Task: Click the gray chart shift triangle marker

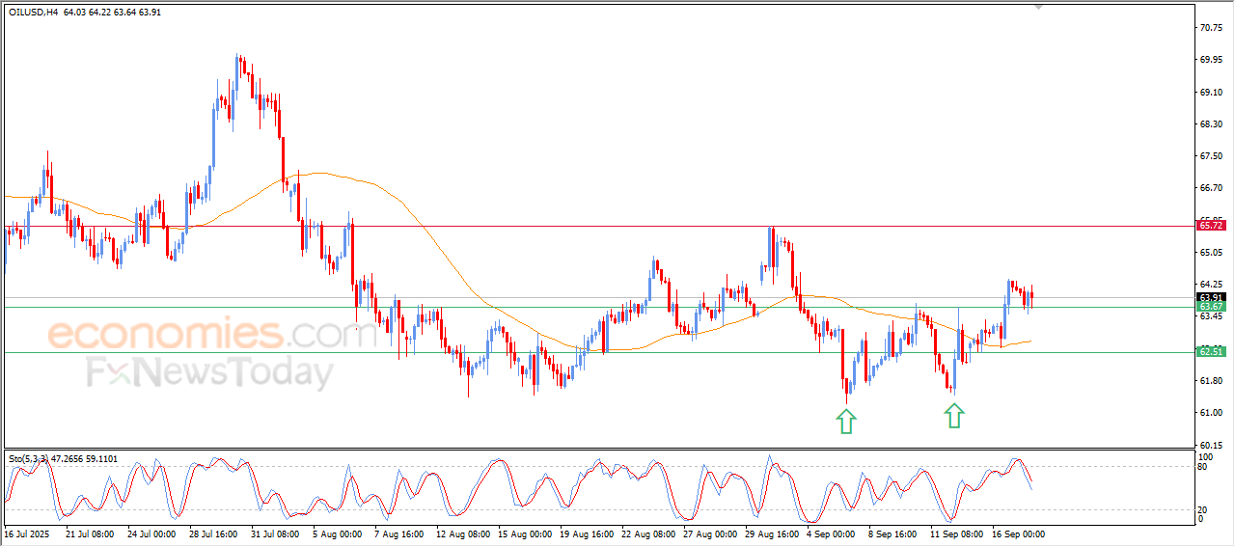Action: tap(1038, 7)
